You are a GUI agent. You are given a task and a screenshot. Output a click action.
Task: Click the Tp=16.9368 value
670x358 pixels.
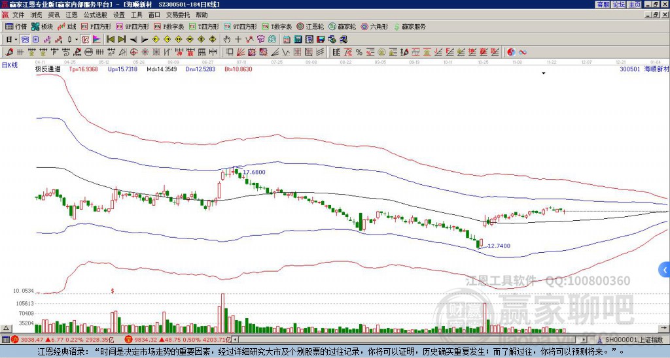pos(83,69)
